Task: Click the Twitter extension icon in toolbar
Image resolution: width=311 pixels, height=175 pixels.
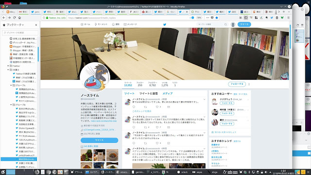Action: (272, 17)
